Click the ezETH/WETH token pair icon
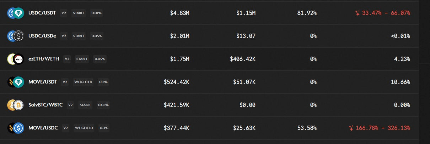The image size is (430, 144). pos(15,59)
